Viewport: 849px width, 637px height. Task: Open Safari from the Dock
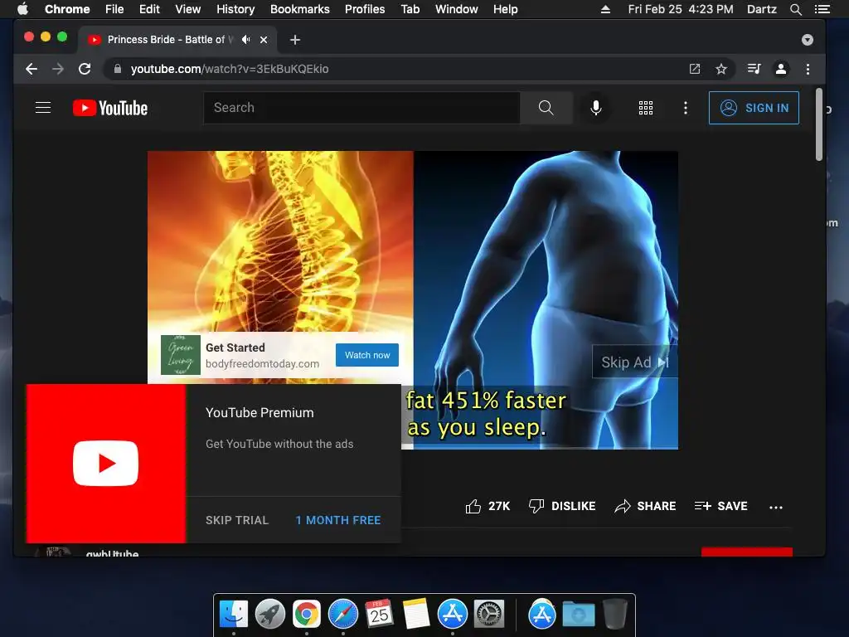pos(343,614)
